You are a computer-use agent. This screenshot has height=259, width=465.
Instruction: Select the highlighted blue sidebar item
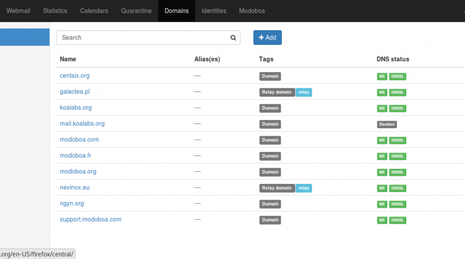(24, 37)
